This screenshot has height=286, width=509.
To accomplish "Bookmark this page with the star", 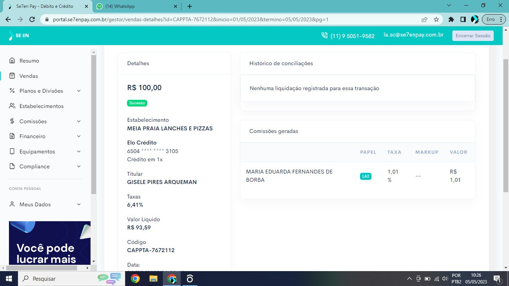I will pyautogui.click(x=436, y=19).
